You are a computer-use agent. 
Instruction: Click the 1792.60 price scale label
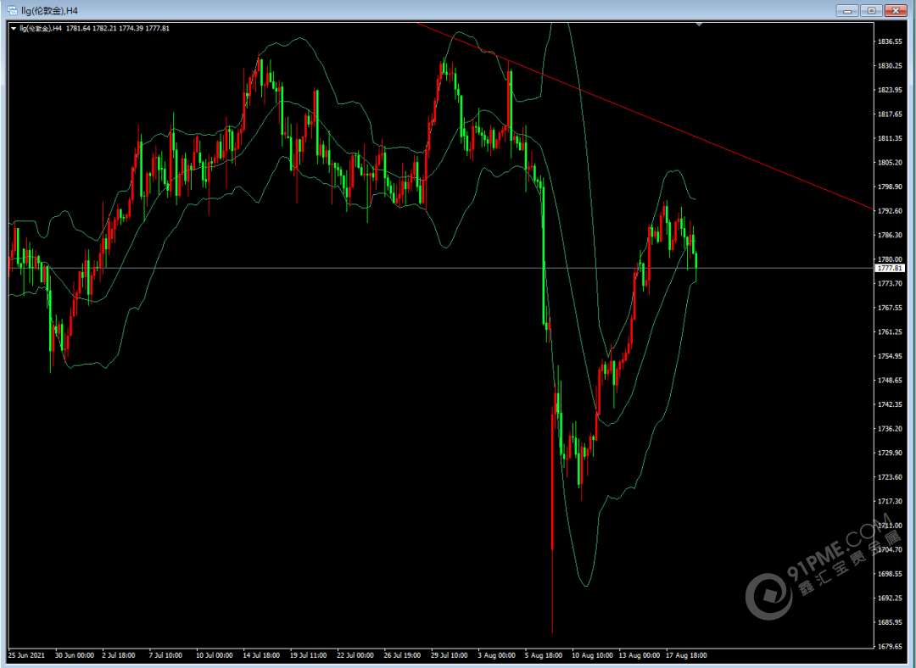(x=890, y=211)
